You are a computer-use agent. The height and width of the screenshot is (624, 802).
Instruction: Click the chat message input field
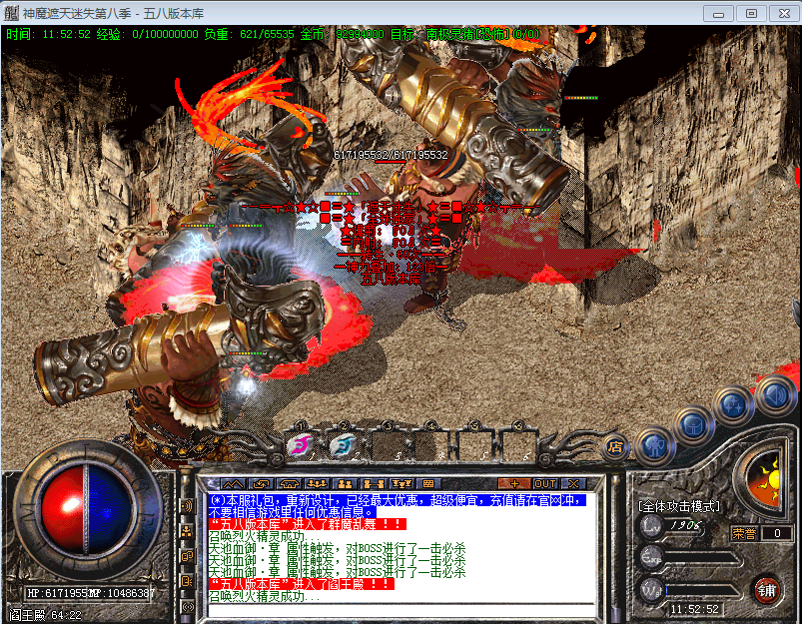402,611
